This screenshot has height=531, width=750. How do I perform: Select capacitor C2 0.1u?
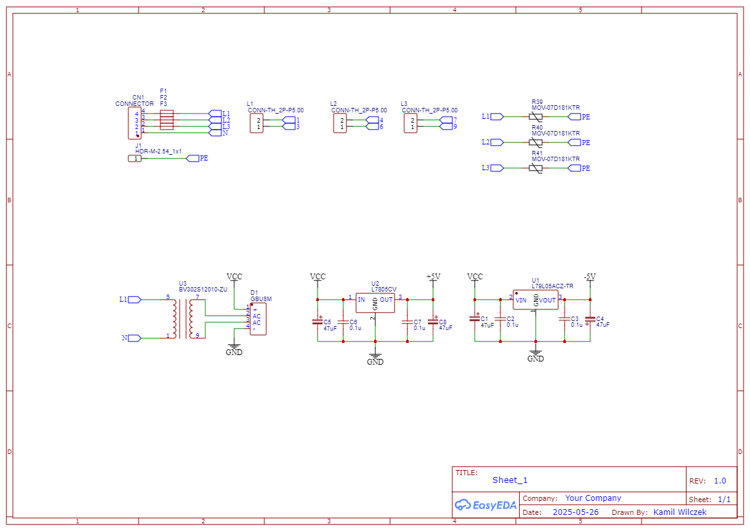click(501, 318)
